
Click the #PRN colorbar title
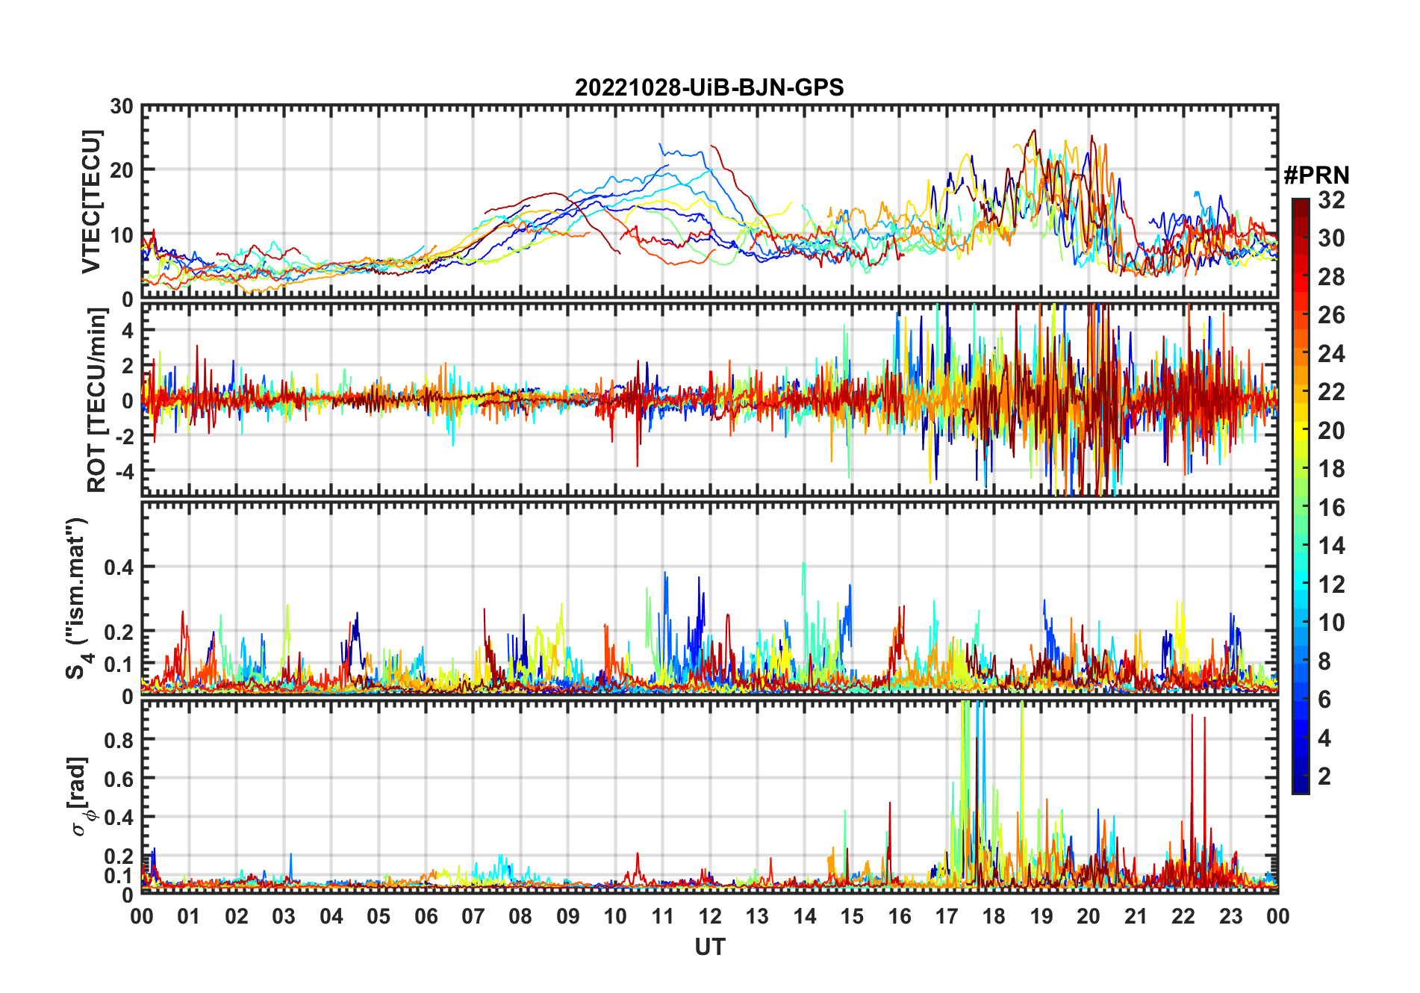click(x=1316, y=175)
